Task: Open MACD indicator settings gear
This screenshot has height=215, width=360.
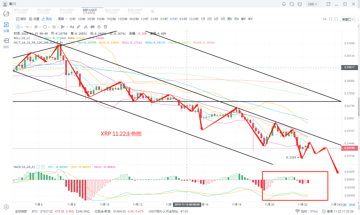Action: point(38,167)
